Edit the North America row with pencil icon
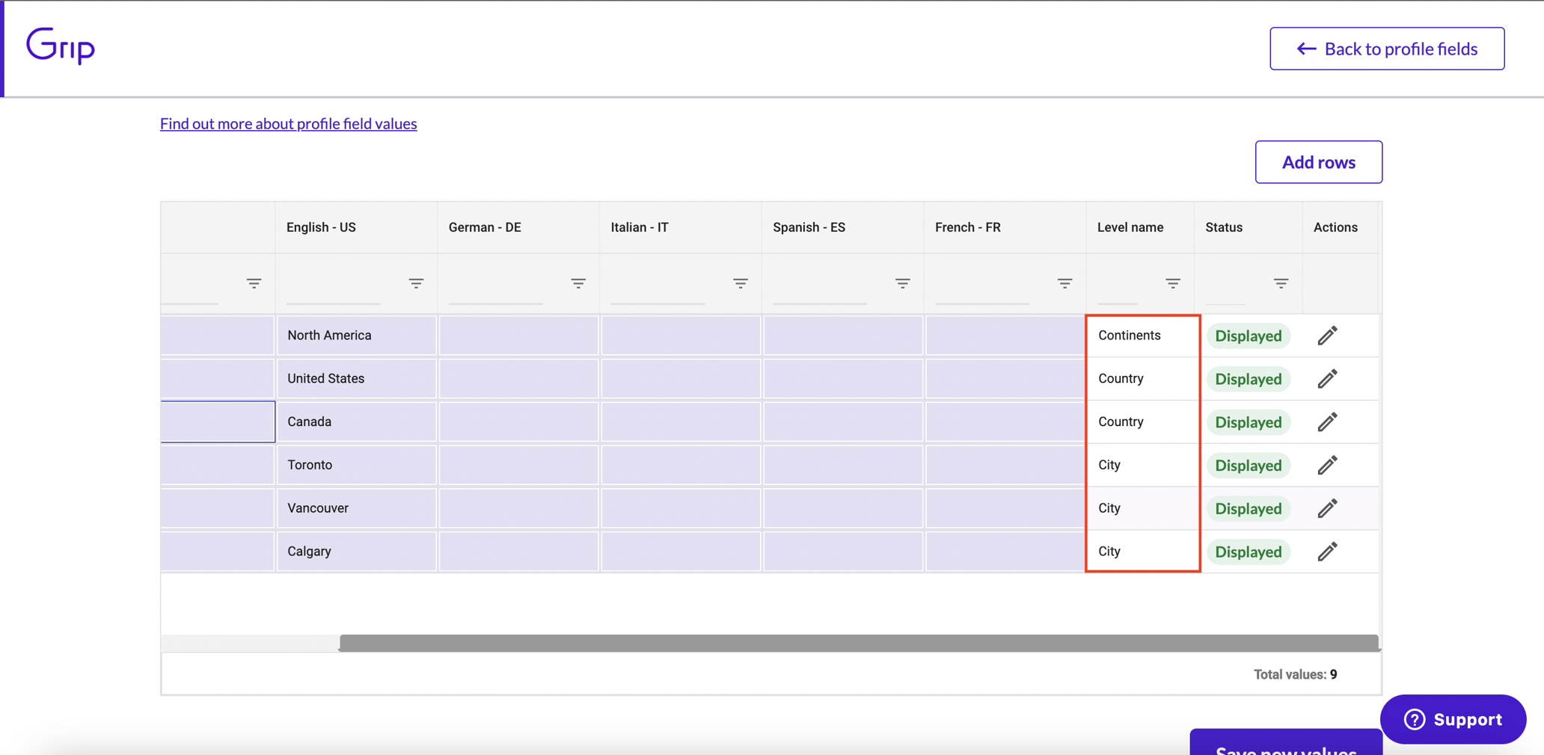Screen dimensions: 1544x755 (1327, 336)
